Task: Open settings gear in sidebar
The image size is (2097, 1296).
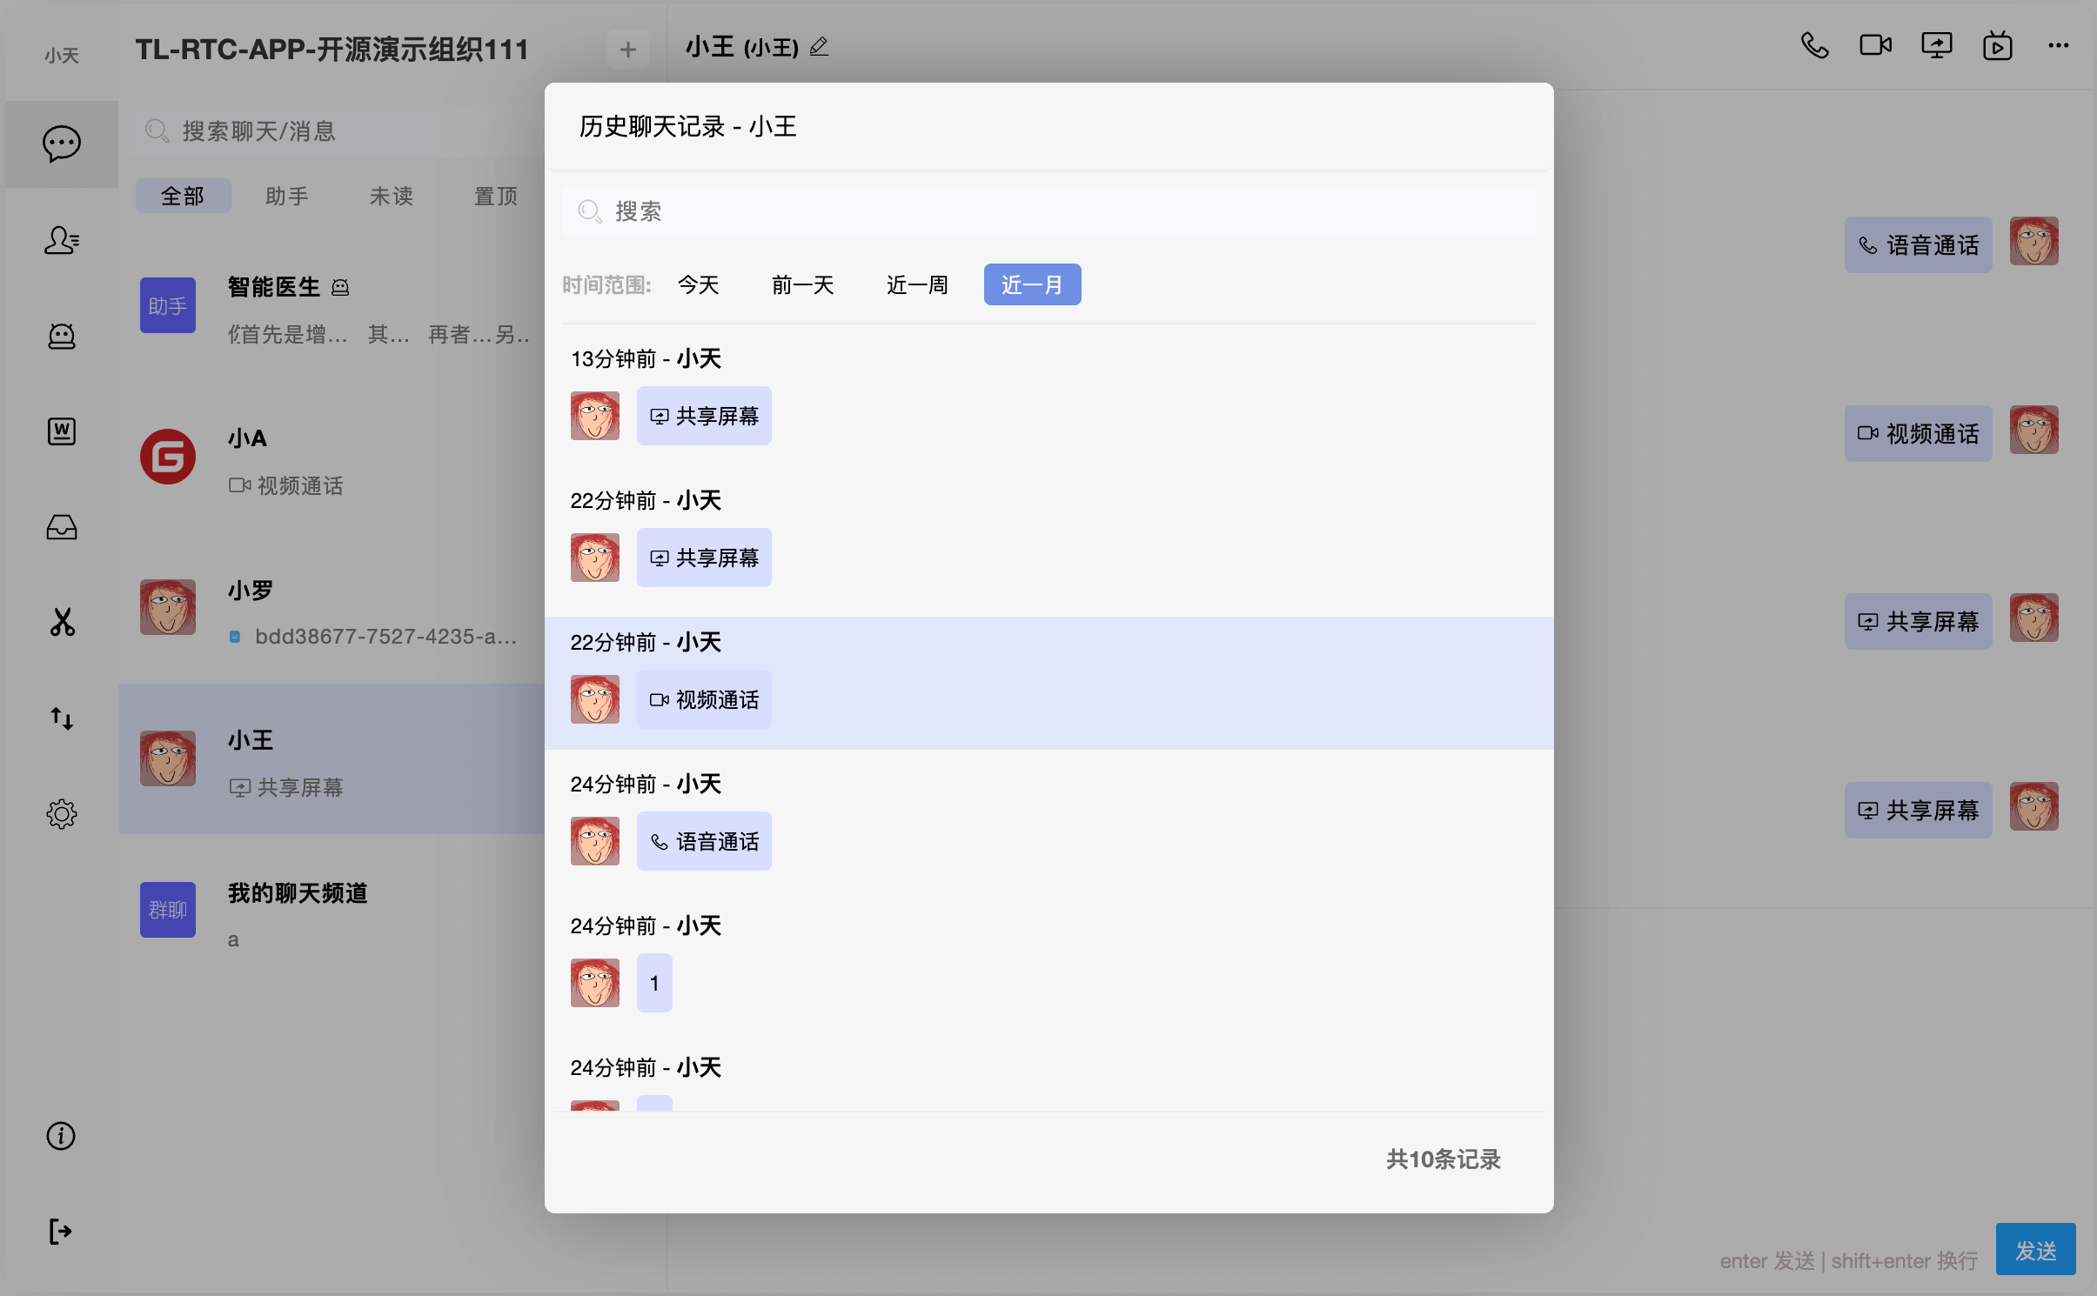Action: [61, 814]
